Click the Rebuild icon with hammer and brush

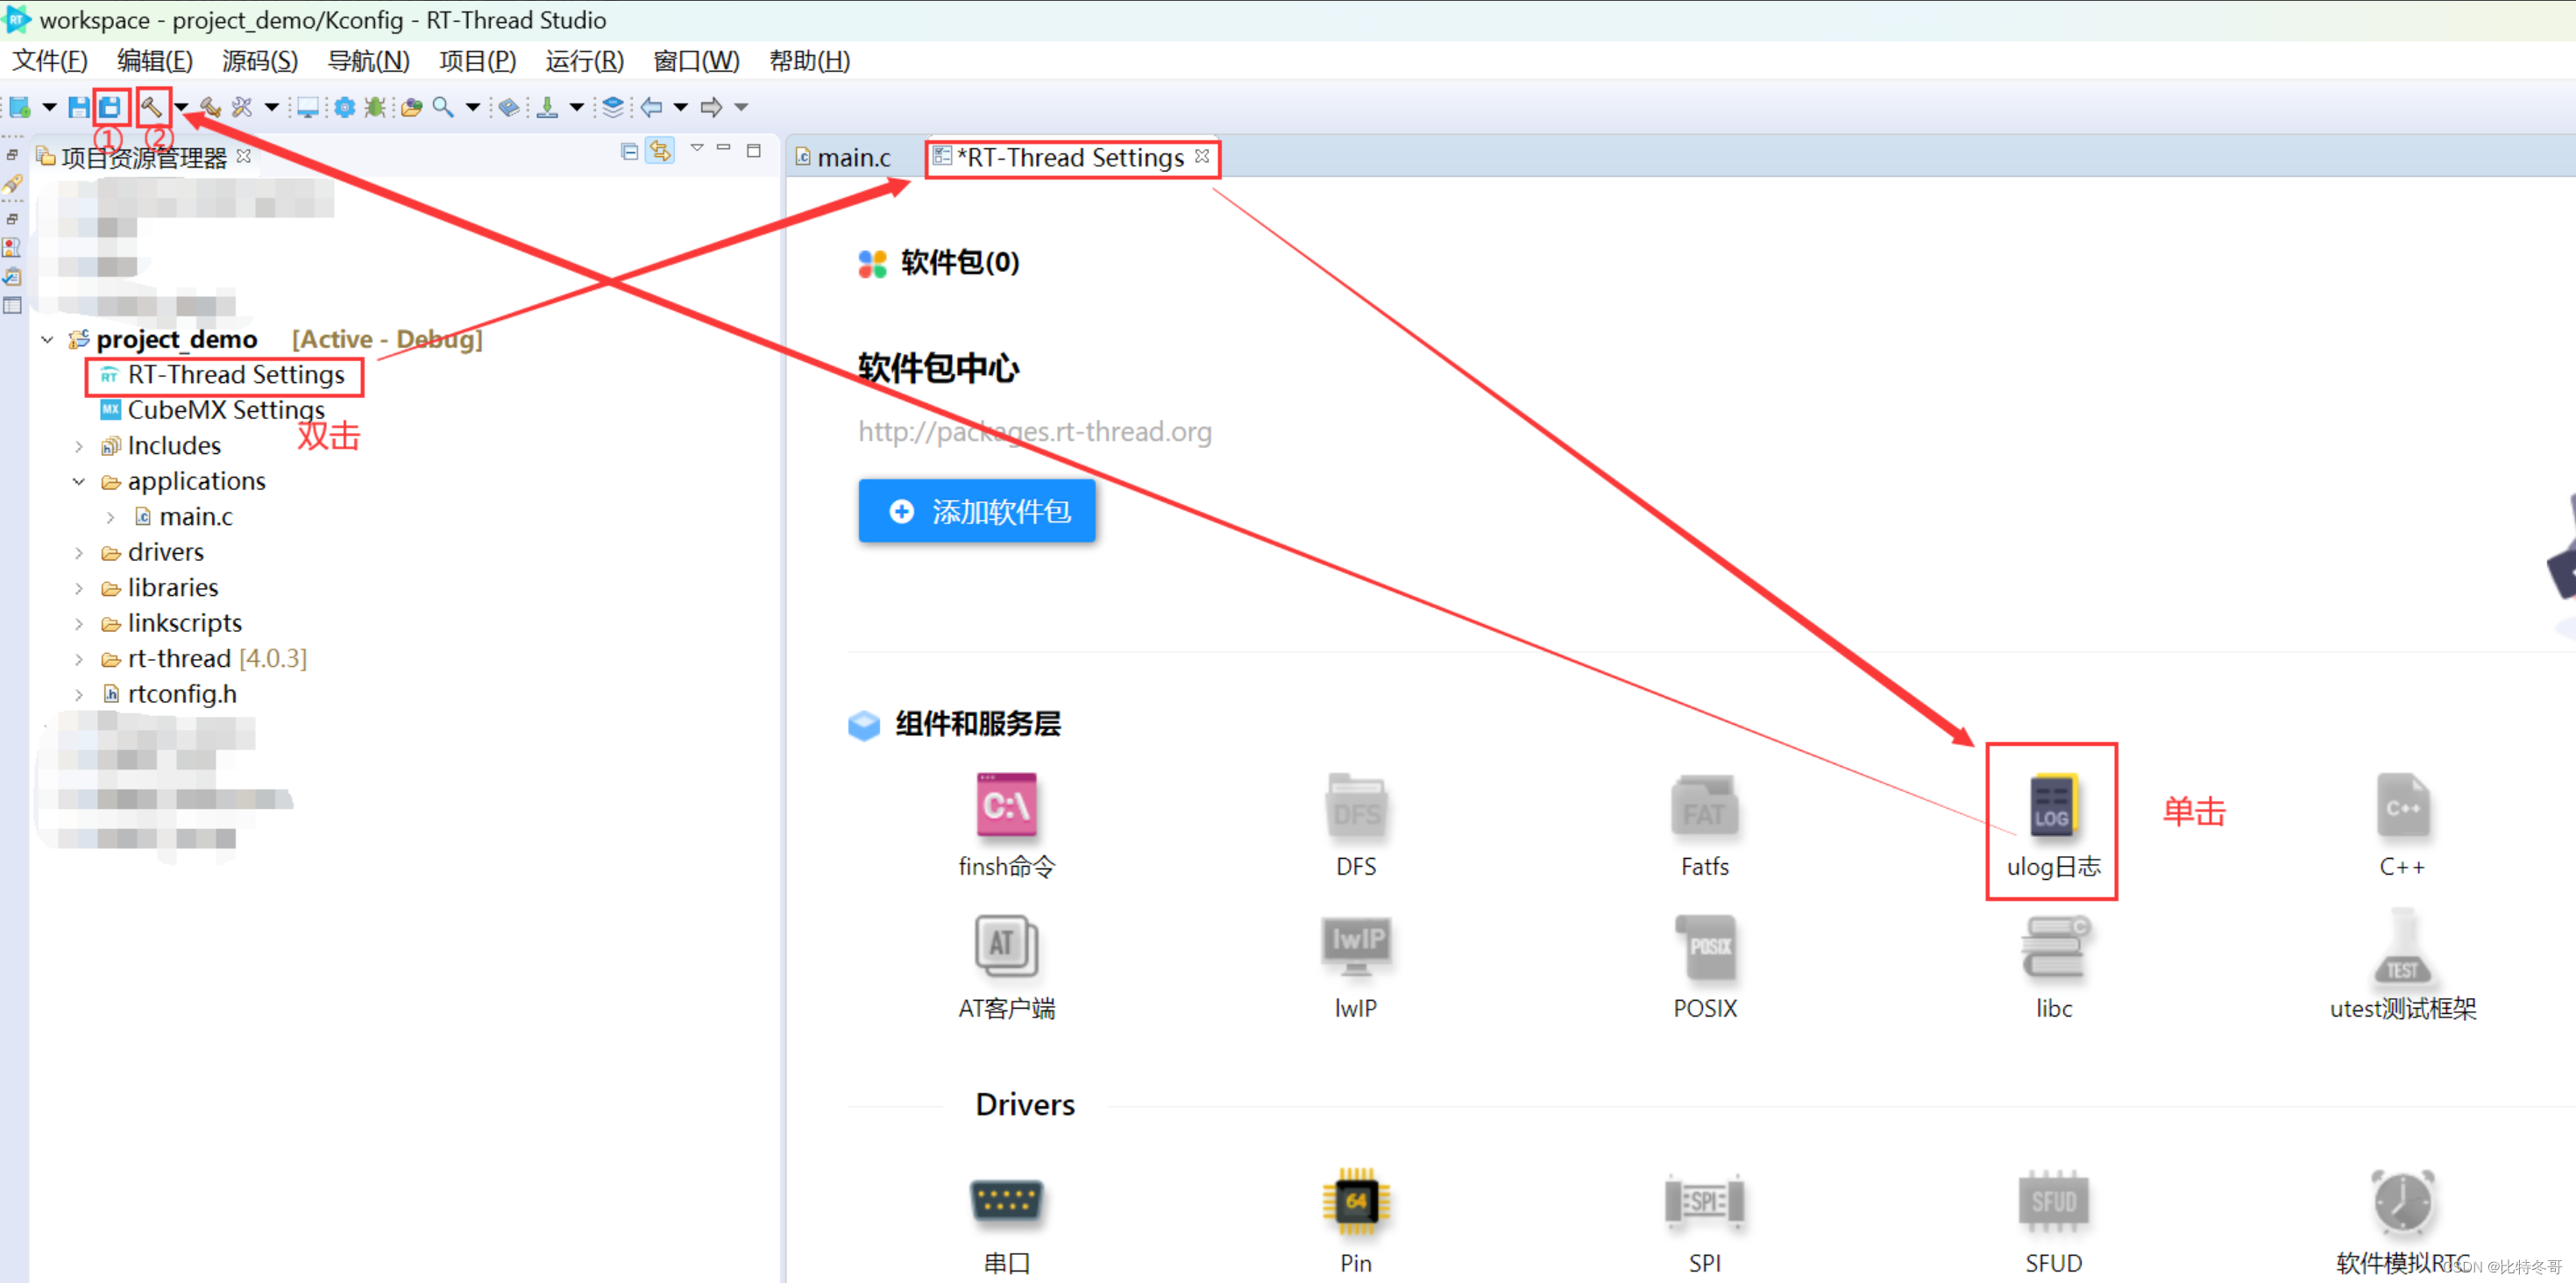point(210,107)
